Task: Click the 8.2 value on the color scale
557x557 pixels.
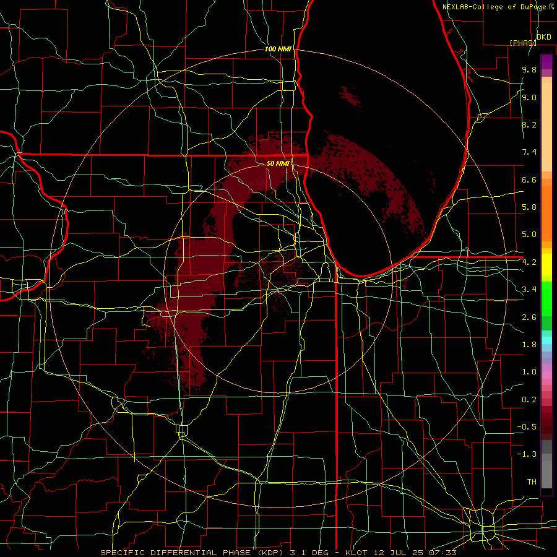Action: coord(529,124)
